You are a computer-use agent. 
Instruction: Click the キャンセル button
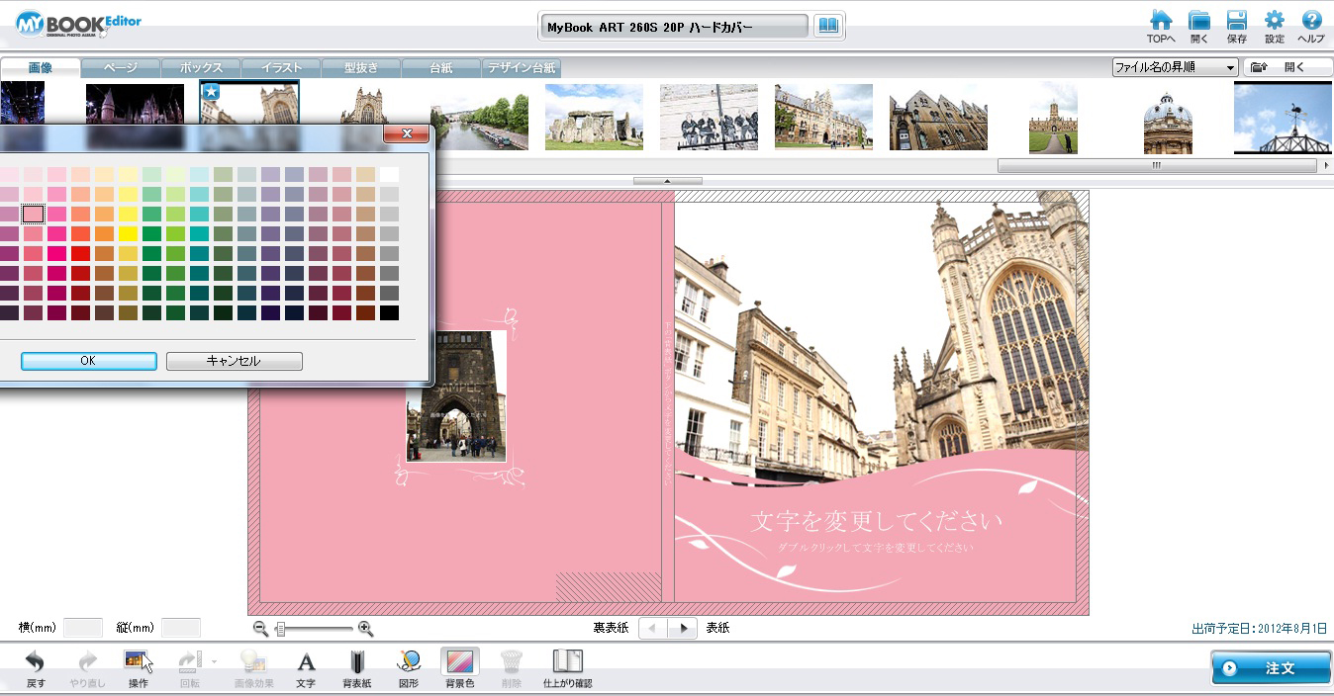point(234,361)
